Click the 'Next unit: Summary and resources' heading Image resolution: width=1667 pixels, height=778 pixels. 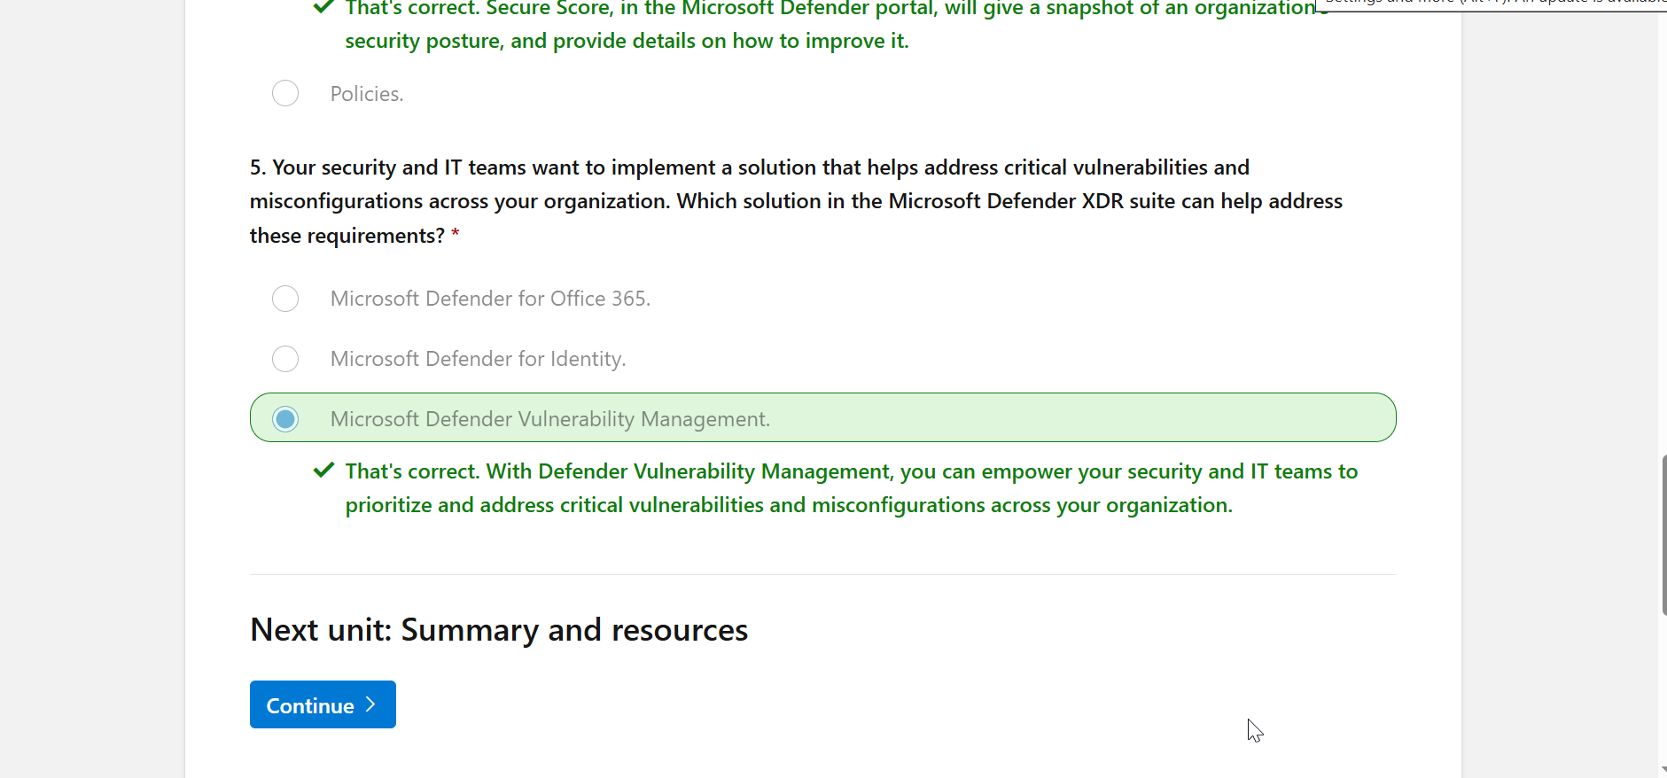click(499, 630)
